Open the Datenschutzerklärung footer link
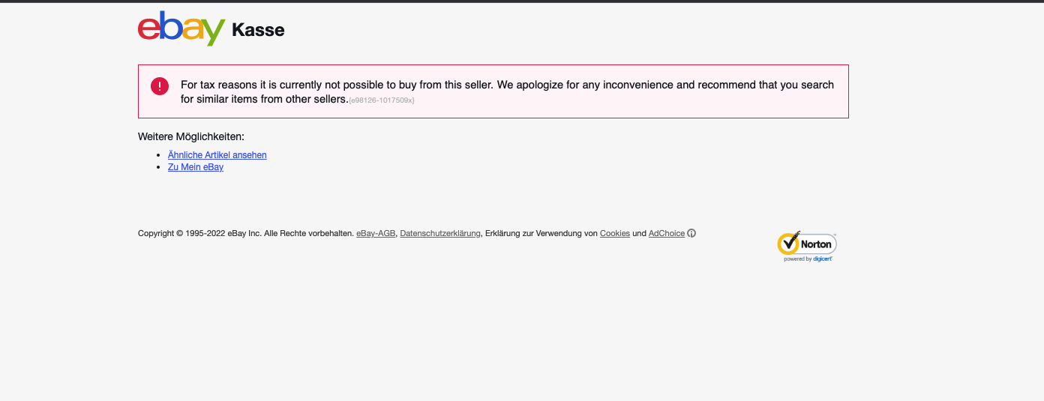This screenshot has height=401, width=1044. coord(440,233)
